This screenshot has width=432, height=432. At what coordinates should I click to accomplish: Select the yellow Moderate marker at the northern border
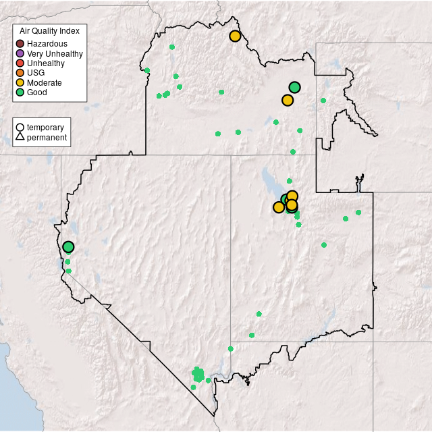(x=235, y=36)
